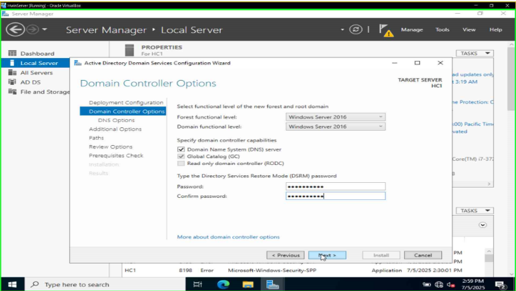Open navigation history dropdown beside forward arrow
Image resolution: width=516 pixels, height=291 pixels.
[x=45, y=29]
